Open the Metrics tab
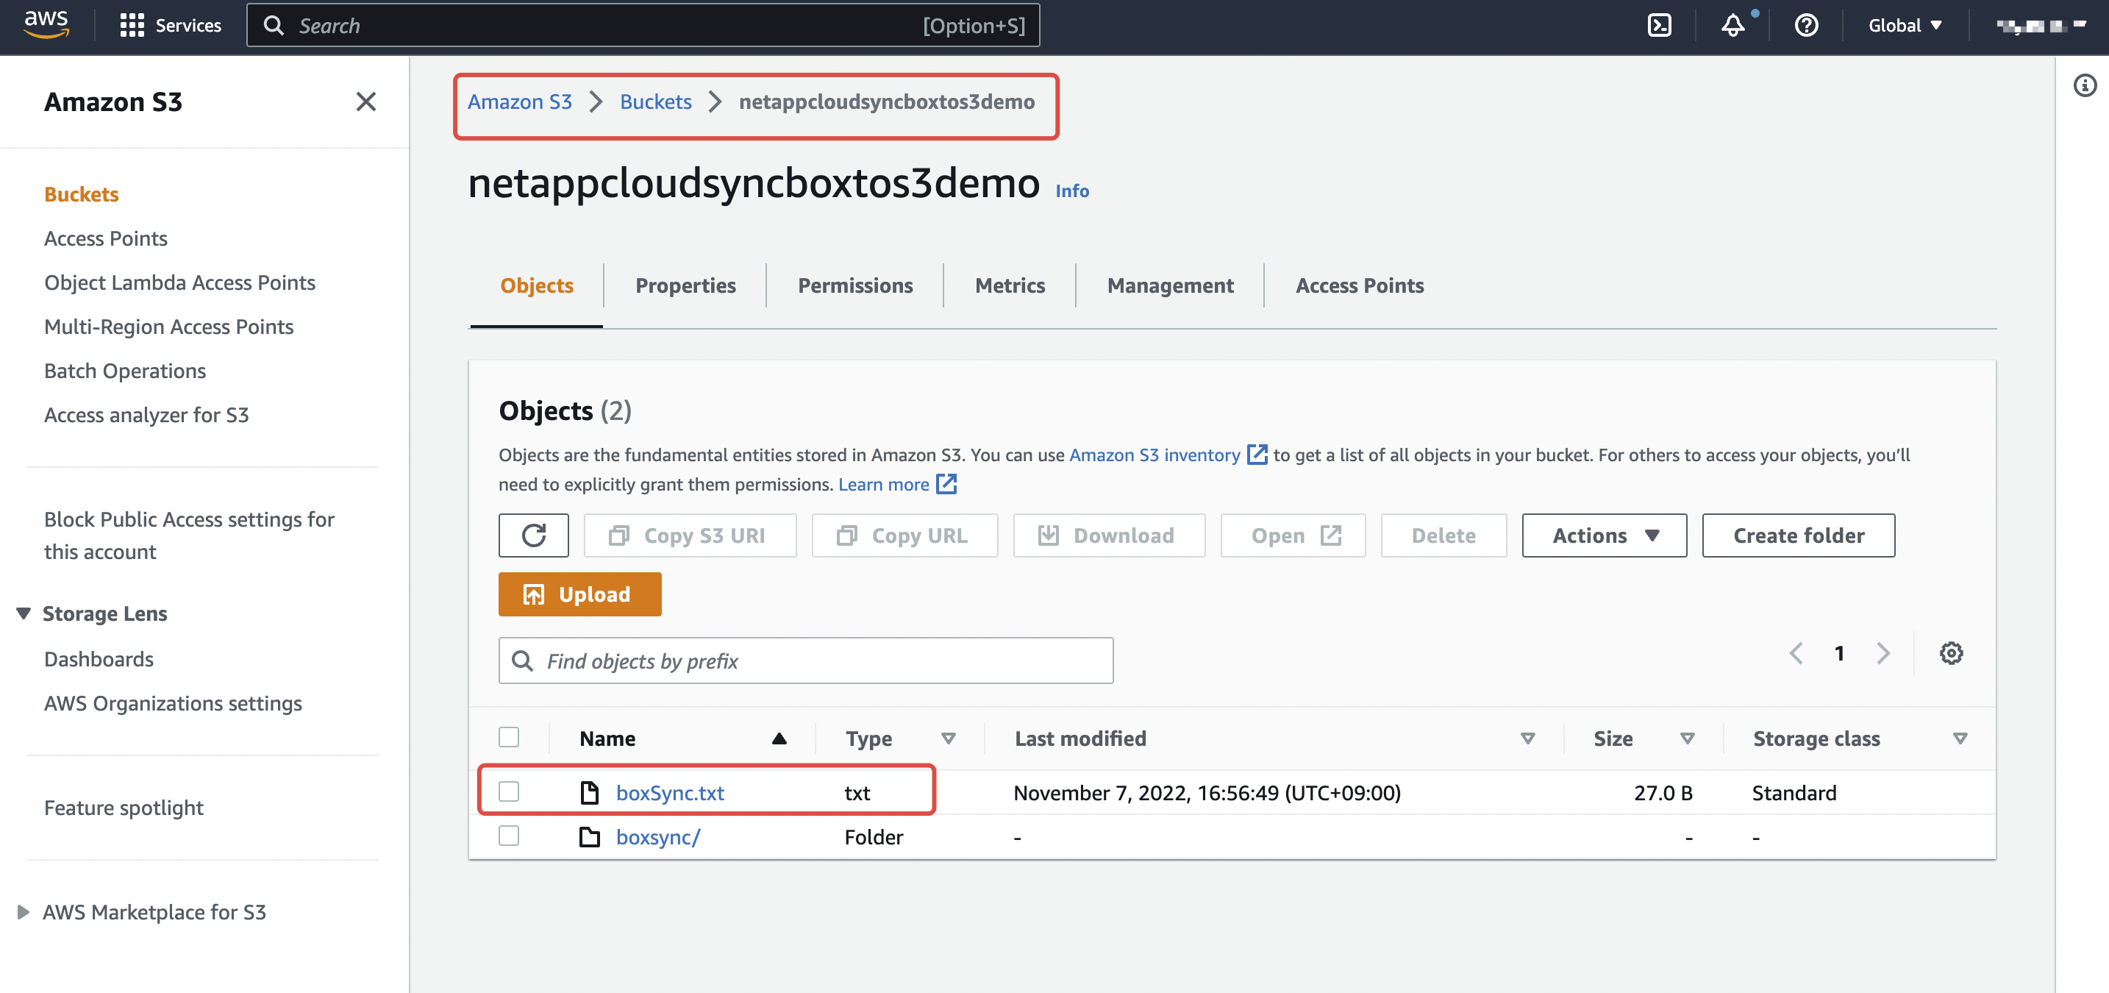This screenshot has height=993, width=2109. tap(1010, 285)
